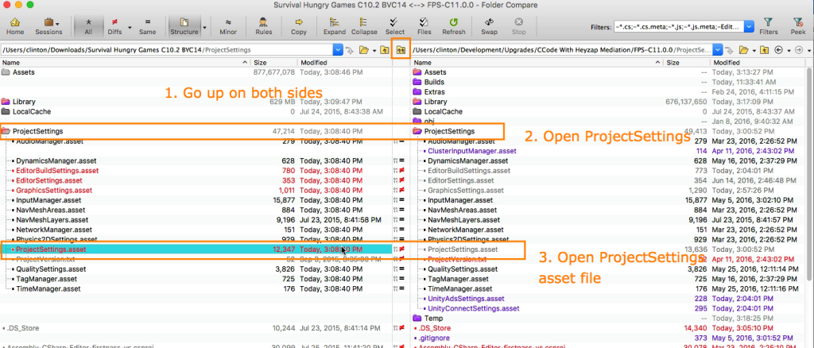Viewport: 814px width, 348px height.
Task: Sort left pane by Modified column
Action: click(x=345, y=62)
